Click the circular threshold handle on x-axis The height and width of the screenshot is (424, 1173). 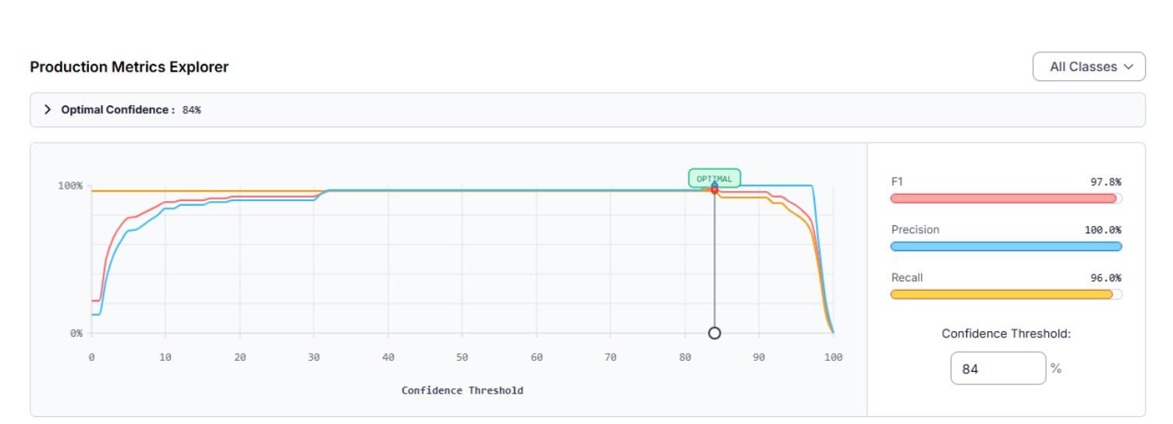[714, 334]
